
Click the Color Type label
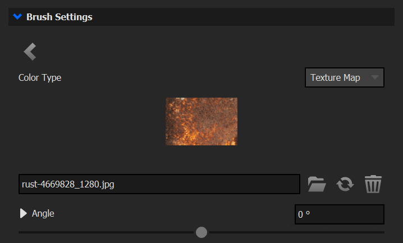point(40,77)
